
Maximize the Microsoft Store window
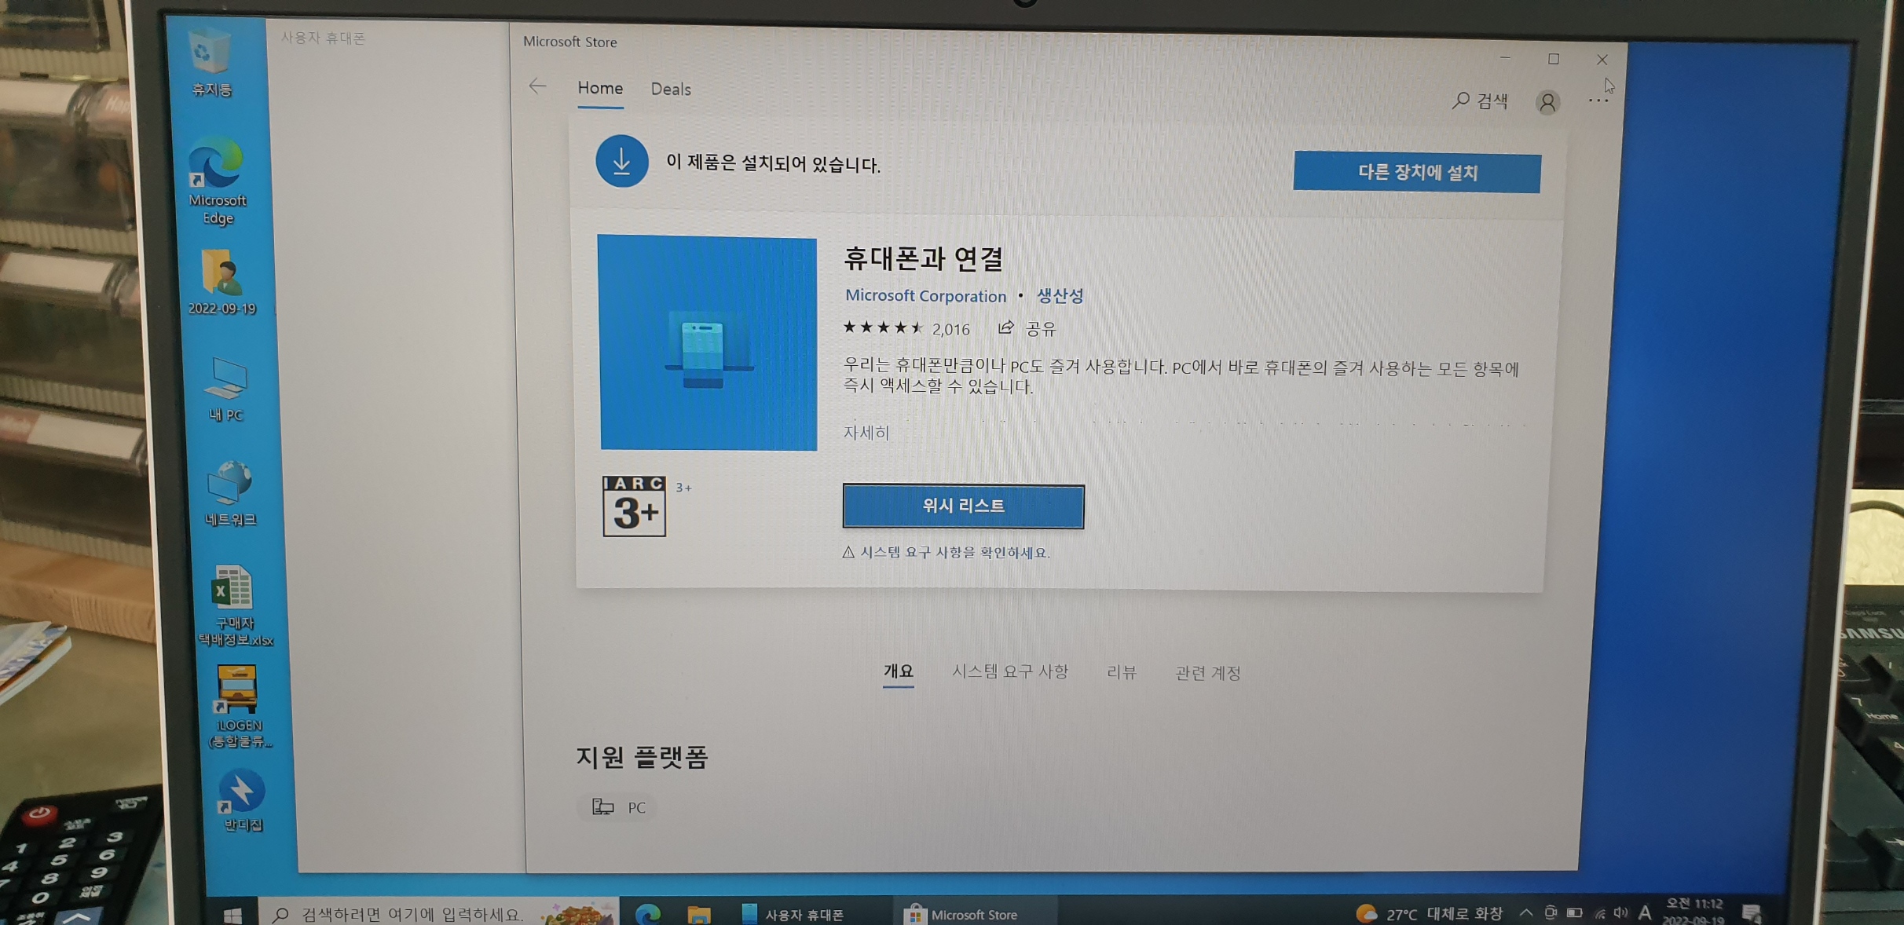pyautogui.click(x=1553, y=59)
